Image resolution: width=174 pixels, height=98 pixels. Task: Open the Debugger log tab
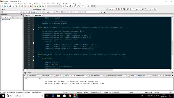tap(143, 76)
